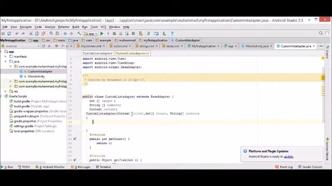The height and width of the screenshot is (186, 332).
Task: Click the yellow warning marker on error stripe
Action: [323, 78]
